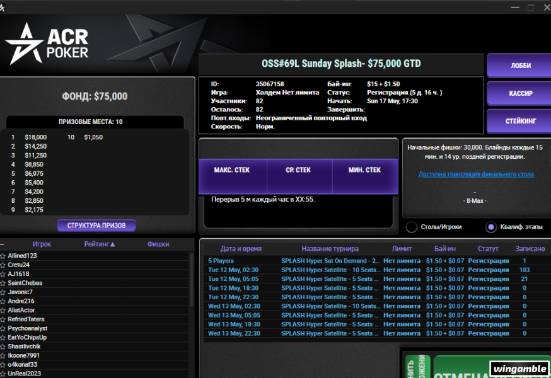Sort satellites by Статут column

488,249
